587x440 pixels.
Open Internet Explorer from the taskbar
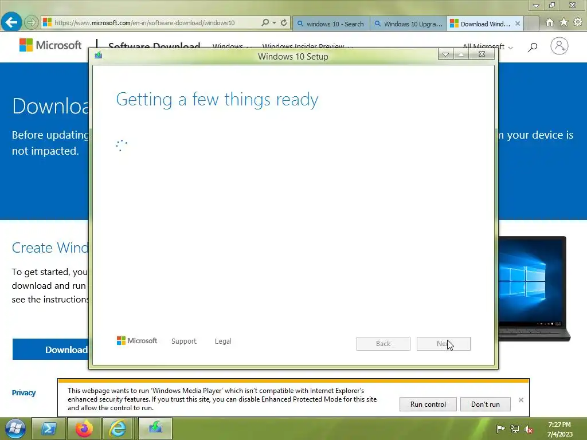click(118, 429)
